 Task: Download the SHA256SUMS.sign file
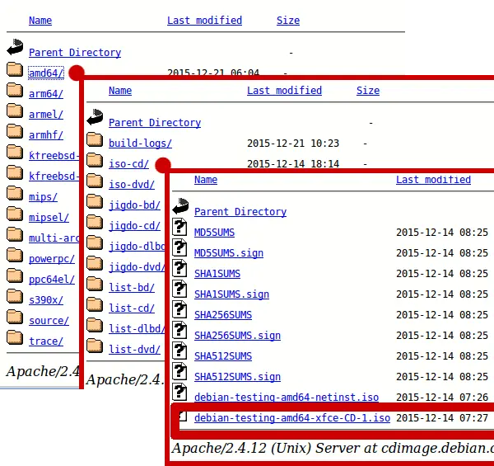tap(237, 336)
